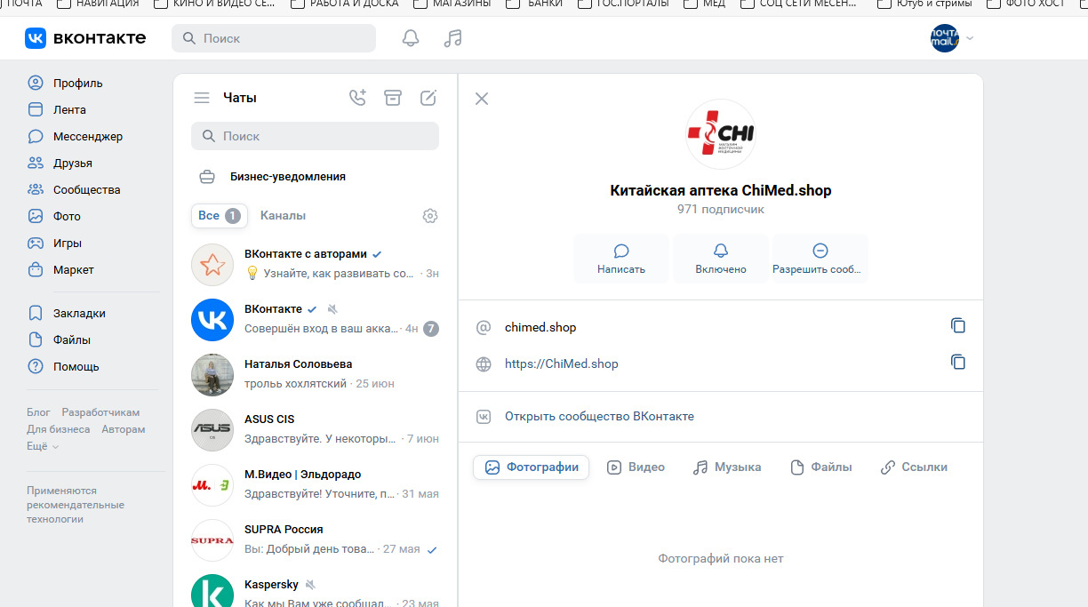Select the Все chats tab

pyautogui.click(x=220, y=216)
